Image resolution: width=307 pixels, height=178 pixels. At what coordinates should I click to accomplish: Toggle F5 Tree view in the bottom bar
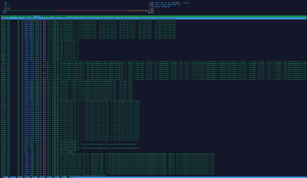pos(34,177)
